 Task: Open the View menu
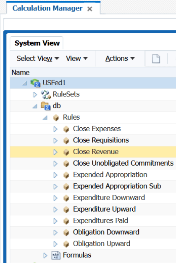point(77,59)
